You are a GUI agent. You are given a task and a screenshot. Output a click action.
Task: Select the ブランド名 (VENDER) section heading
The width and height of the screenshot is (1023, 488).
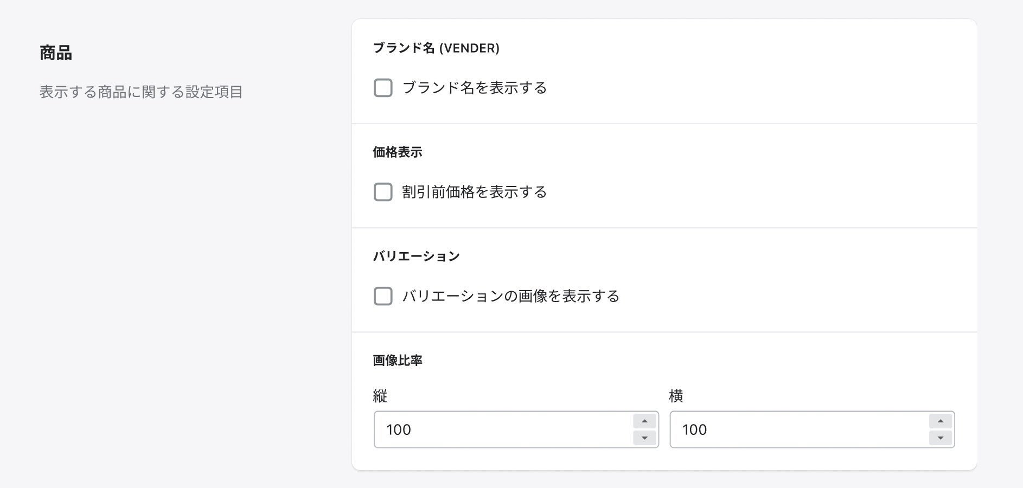coord(436,48)
